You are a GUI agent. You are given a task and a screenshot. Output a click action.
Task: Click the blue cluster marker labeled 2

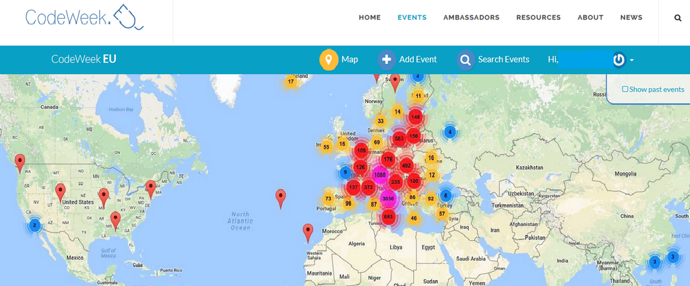(34, 225)
